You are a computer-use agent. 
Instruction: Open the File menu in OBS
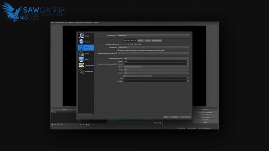(52, 23)
